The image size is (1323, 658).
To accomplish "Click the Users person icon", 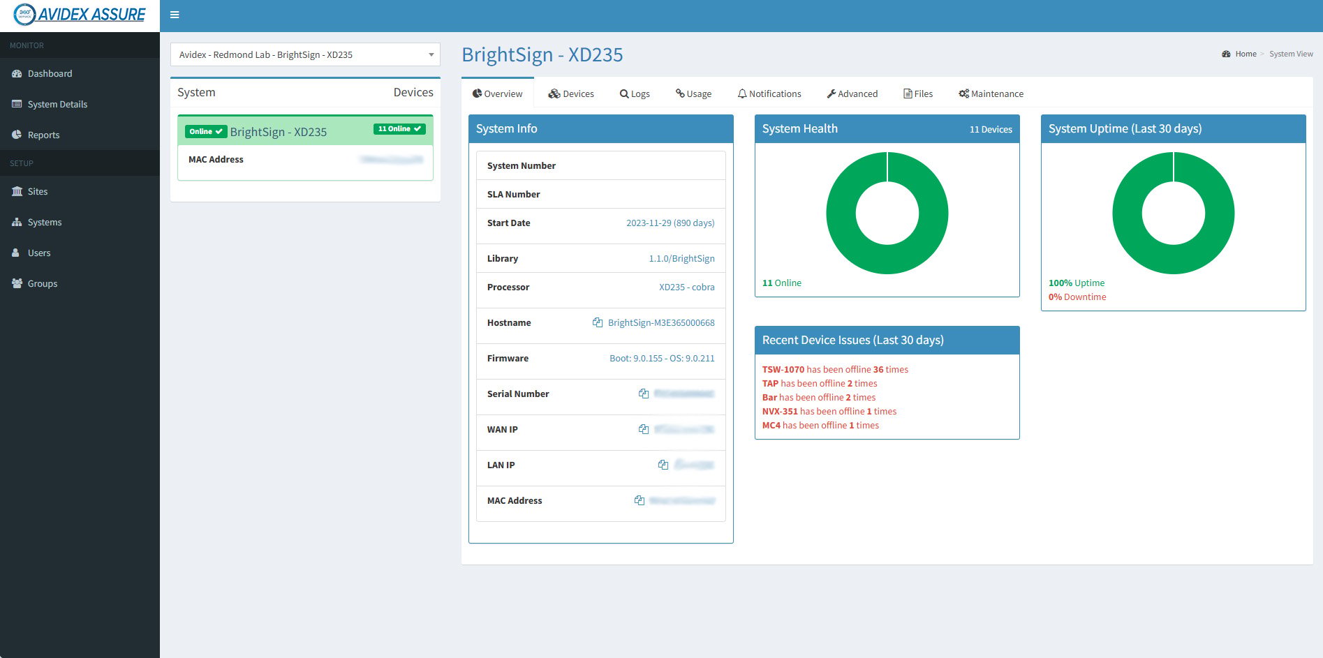I will point(15,253).
